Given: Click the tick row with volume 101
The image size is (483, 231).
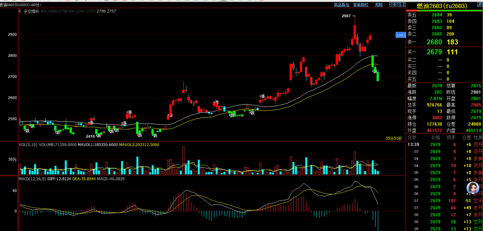Looking at the screenshot, I should 444,201.
